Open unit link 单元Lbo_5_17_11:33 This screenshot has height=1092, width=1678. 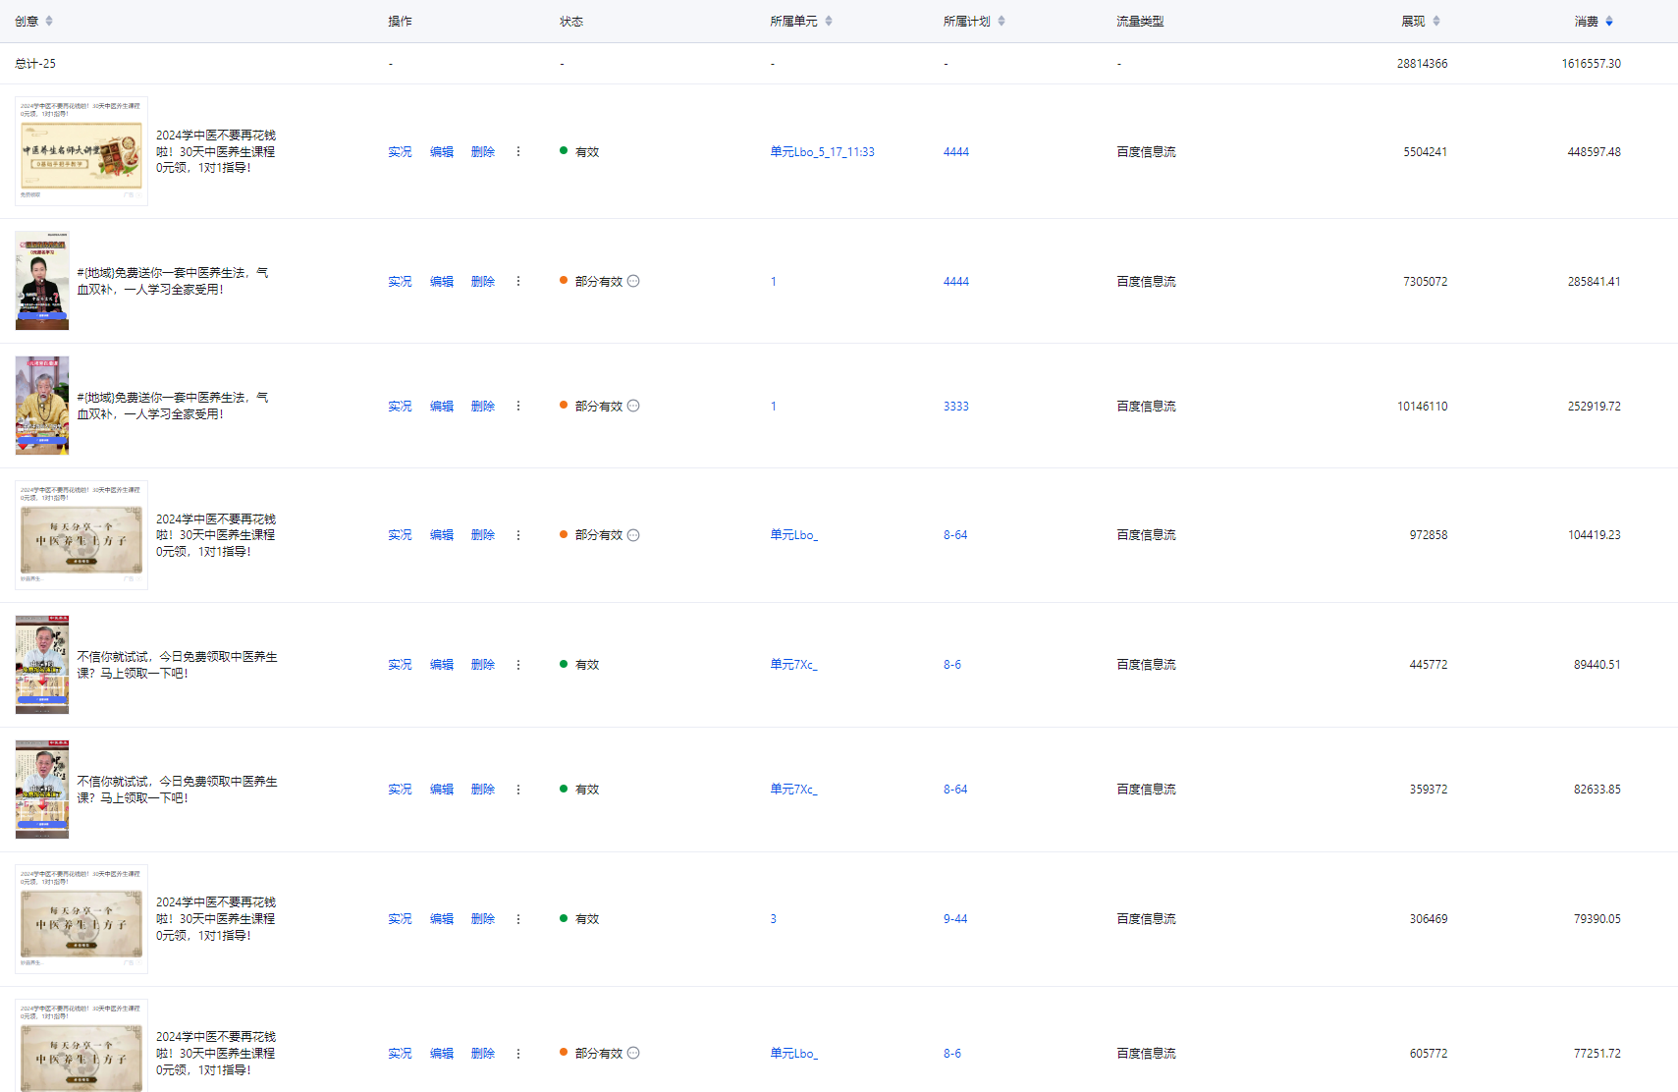click(822, 152)
